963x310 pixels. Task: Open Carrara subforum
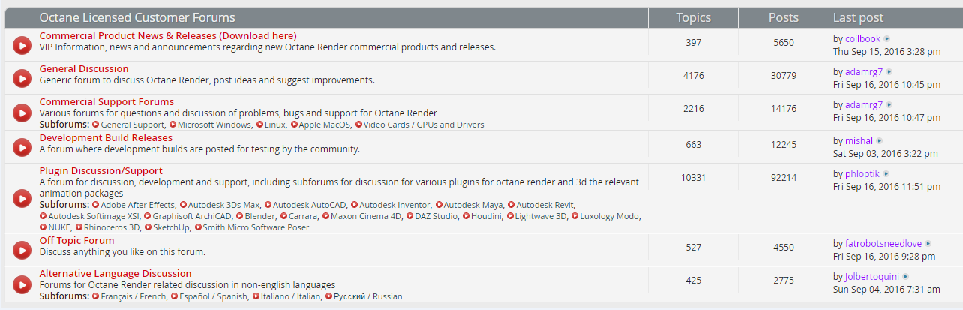tap(304, 216)
